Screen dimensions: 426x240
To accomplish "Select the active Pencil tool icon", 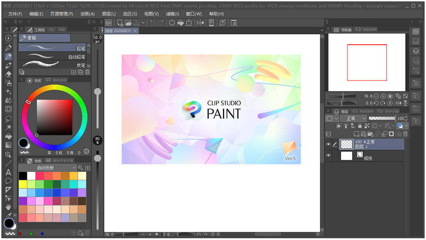I will pyautogui.click(x=8, y=56).
